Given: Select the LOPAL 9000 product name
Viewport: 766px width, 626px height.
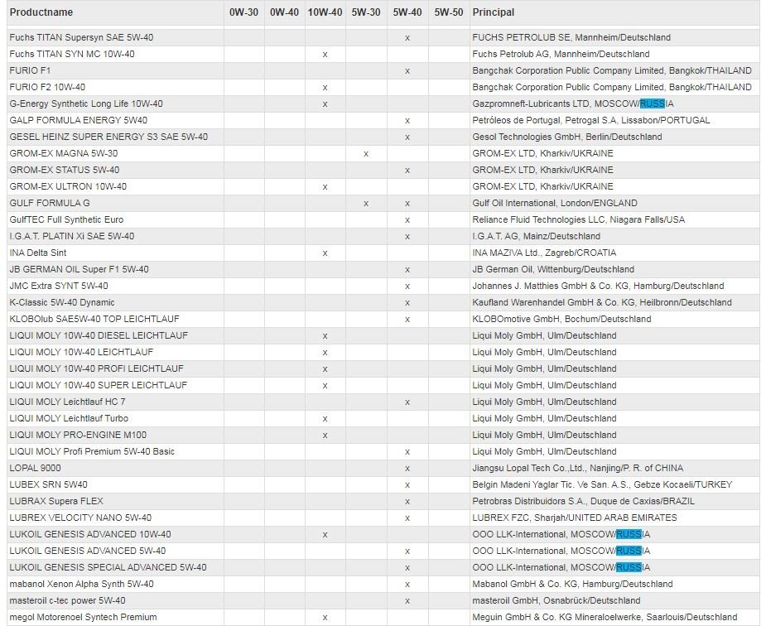Looking at the screenshot, I should [x=35, y=469].
